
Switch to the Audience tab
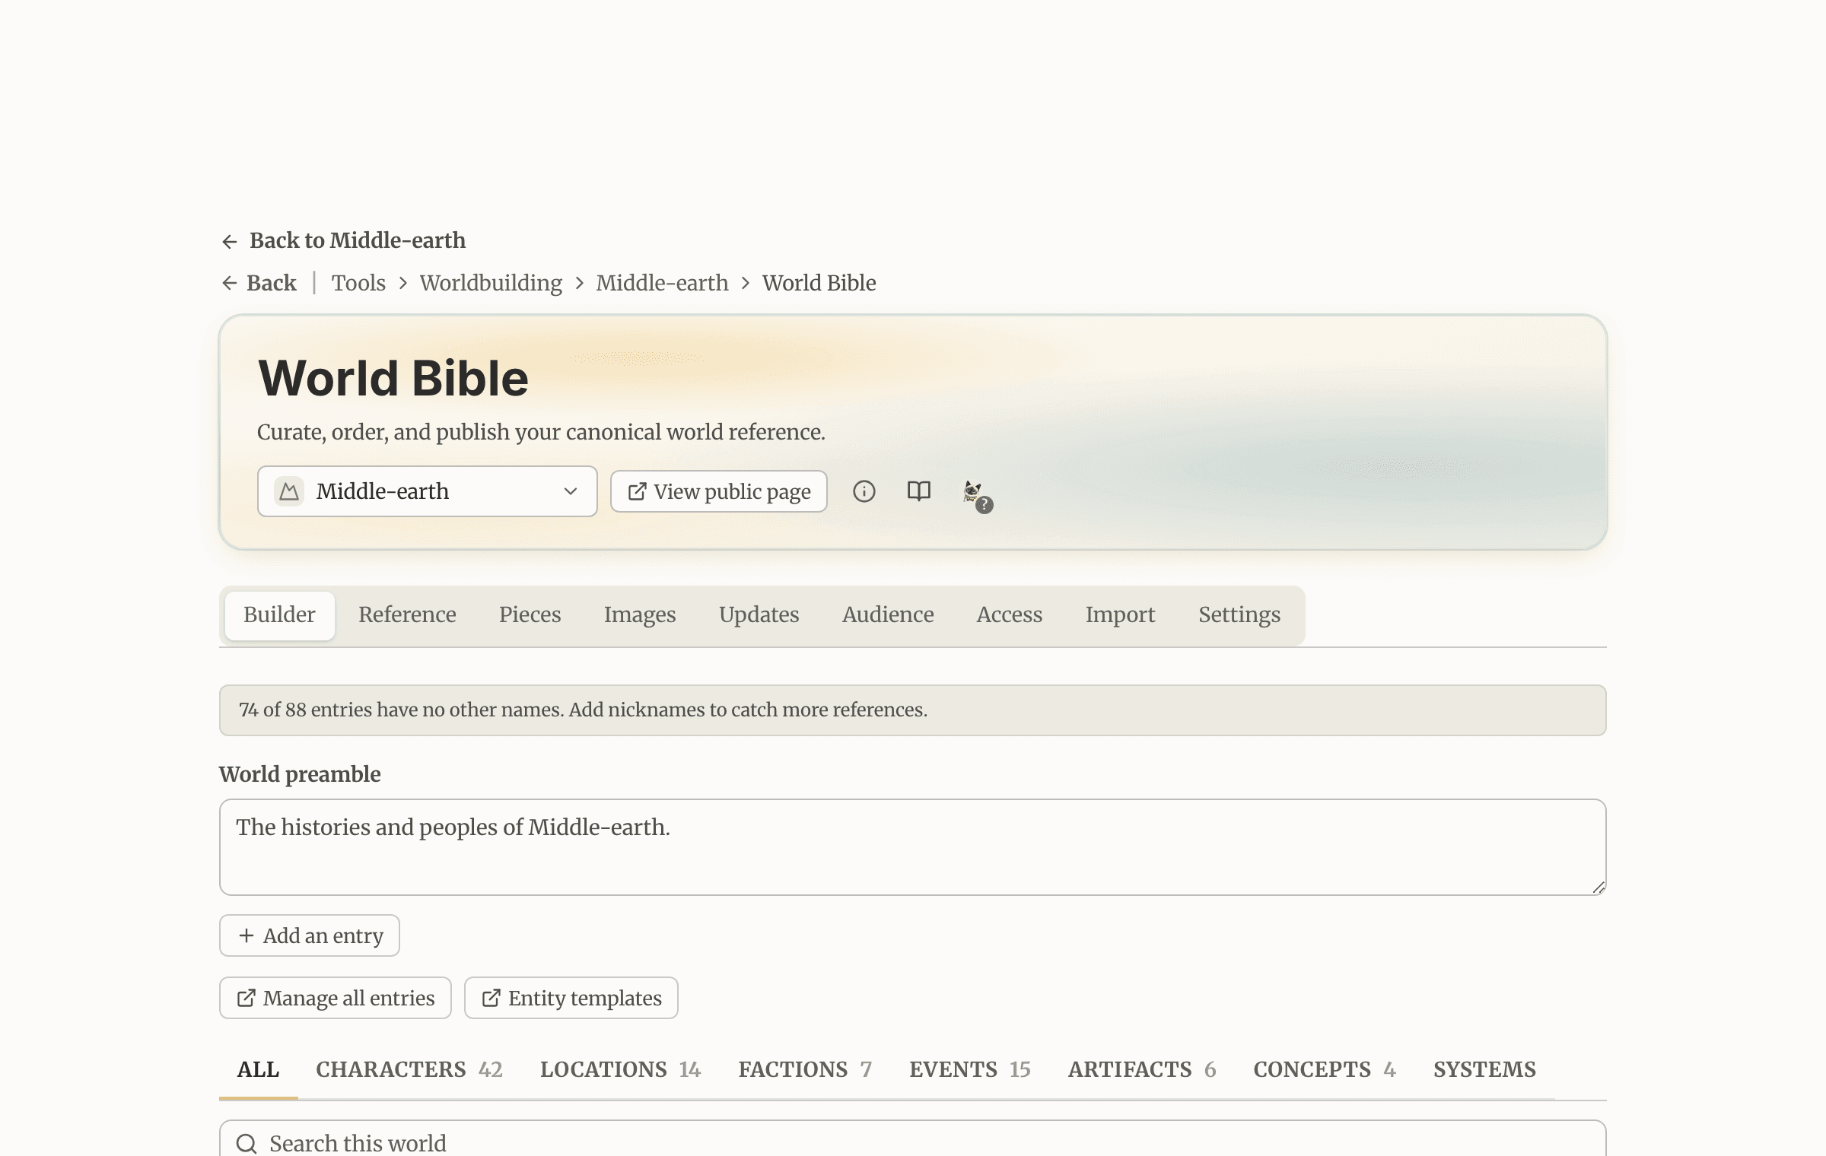[x=888, y=615]
